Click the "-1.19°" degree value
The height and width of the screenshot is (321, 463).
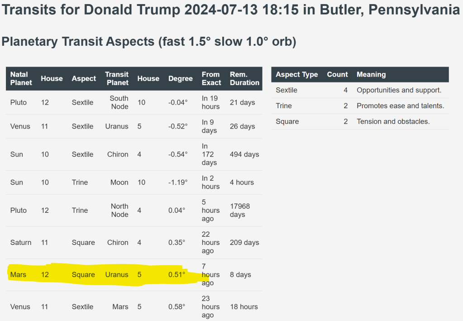coord(177,182)
